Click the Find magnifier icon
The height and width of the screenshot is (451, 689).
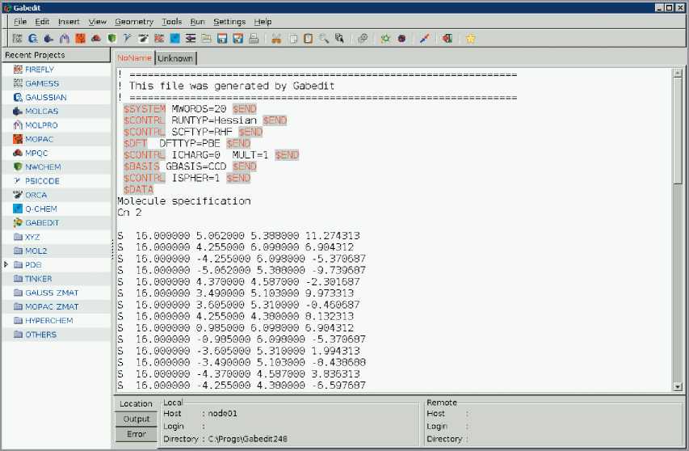(x=324, y=39)
